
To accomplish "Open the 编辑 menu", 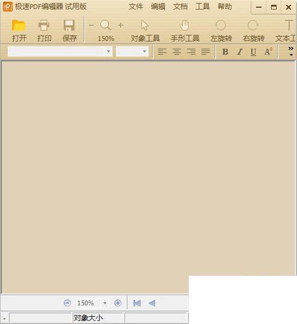I will click(158, 7).
